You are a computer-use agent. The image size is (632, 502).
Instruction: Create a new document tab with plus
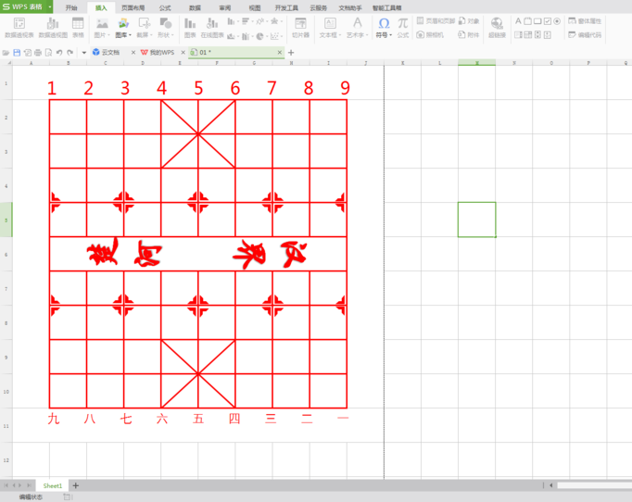291,53
